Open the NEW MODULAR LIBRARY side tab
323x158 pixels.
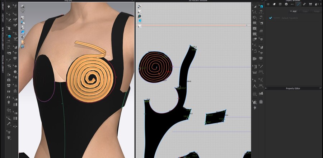click(3, 39)
